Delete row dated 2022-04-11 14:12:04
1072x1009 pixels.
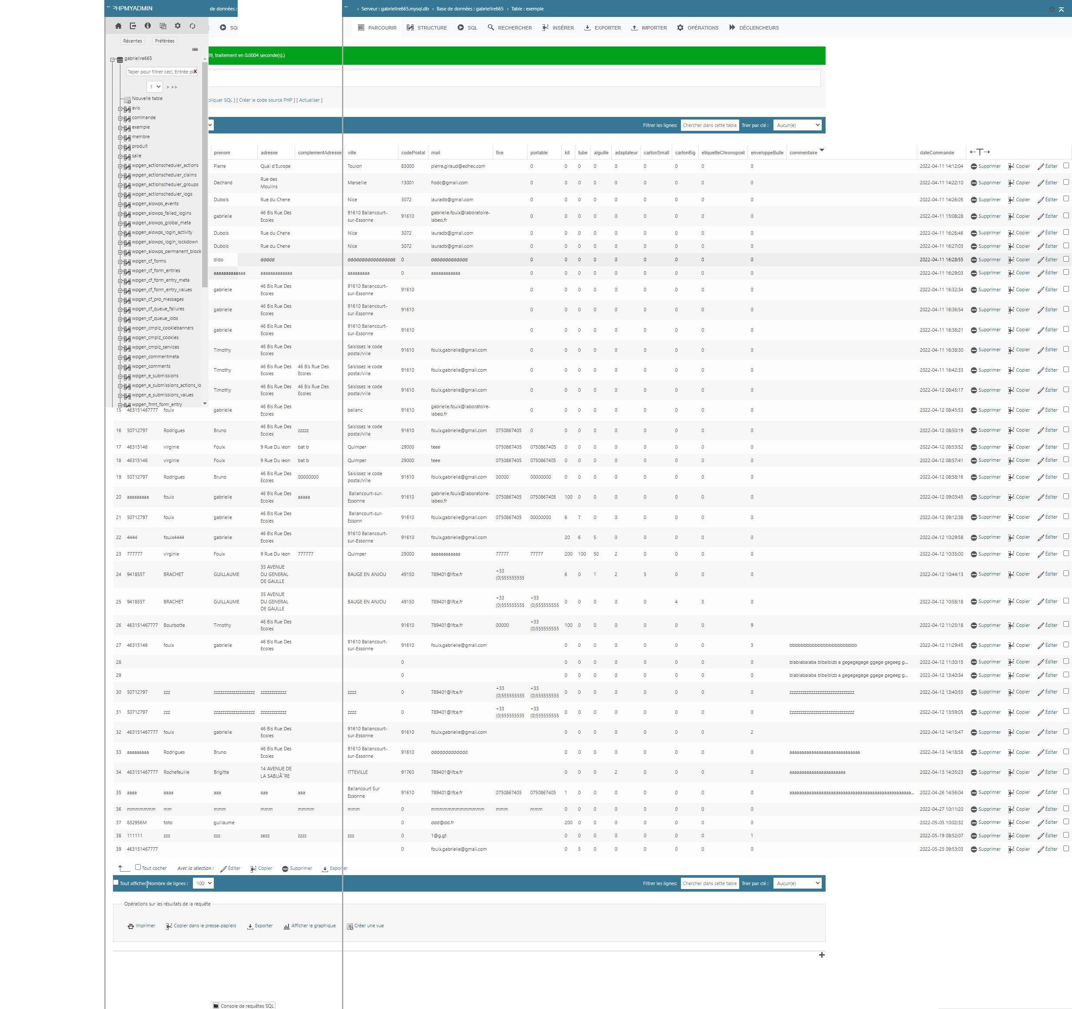pyautogui.click(x=985, y=166)
